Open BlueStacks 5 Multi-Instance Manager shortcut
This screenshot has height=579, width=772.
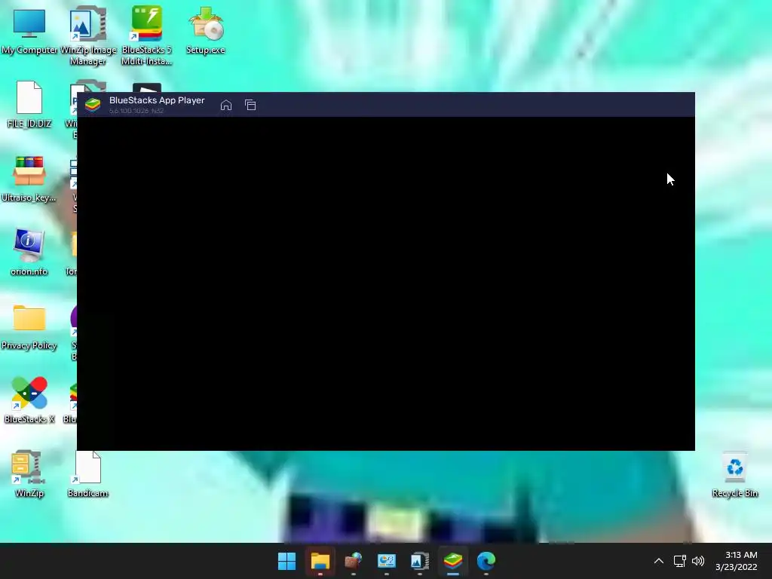(x=146, y=35)
